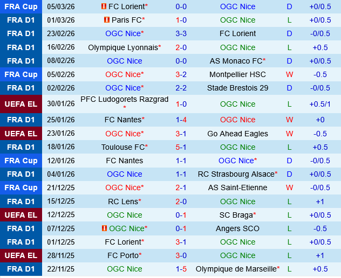Click the date 22/11/25

[61, 269]
